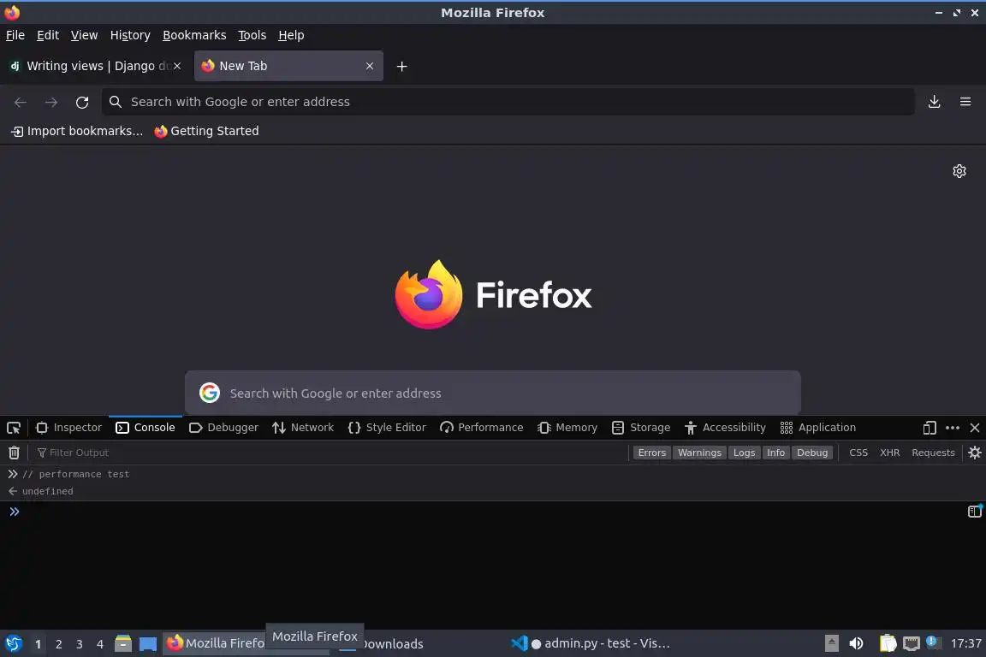The image size is (986, 657).
Task: Open the Memory panel
Action: (x=567, y=428)
